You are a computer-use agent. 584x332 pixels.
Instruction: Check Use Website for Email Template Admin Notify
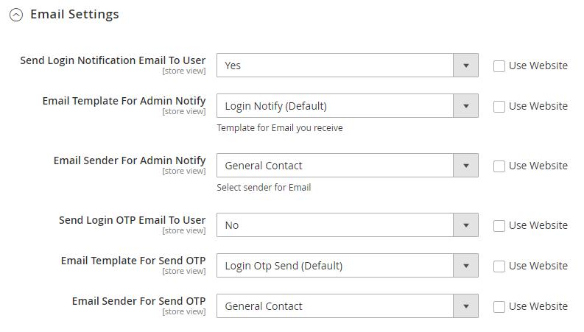coord(499,106)
